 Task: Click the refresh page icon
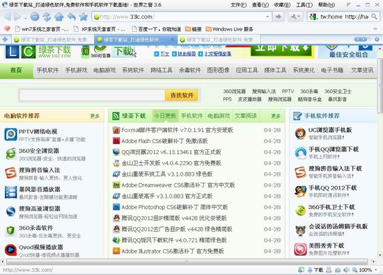[47, 17]
